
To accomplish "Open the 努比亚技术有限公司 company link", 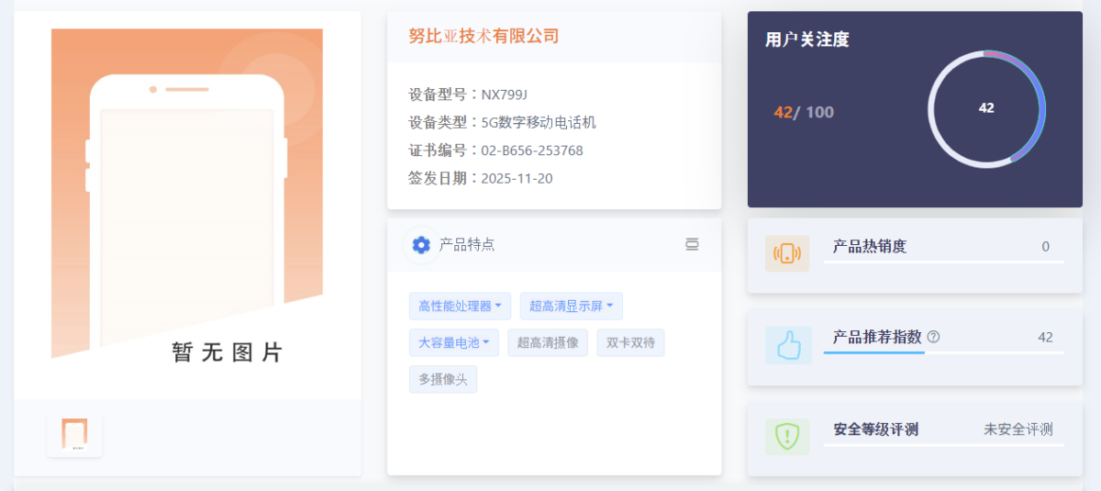I will (484, 37).
